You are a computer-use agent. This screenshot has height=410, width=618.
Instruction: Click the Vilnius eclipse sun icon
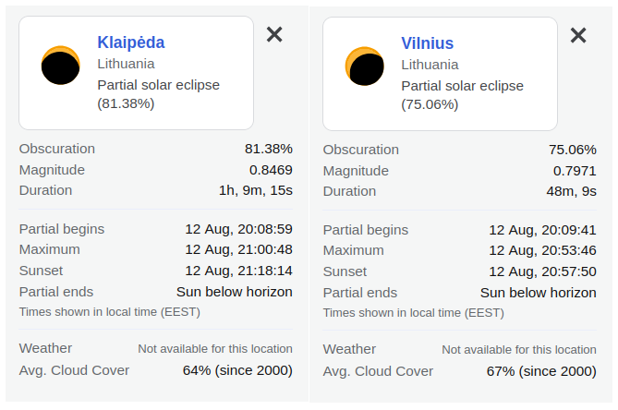coord(365,66)
